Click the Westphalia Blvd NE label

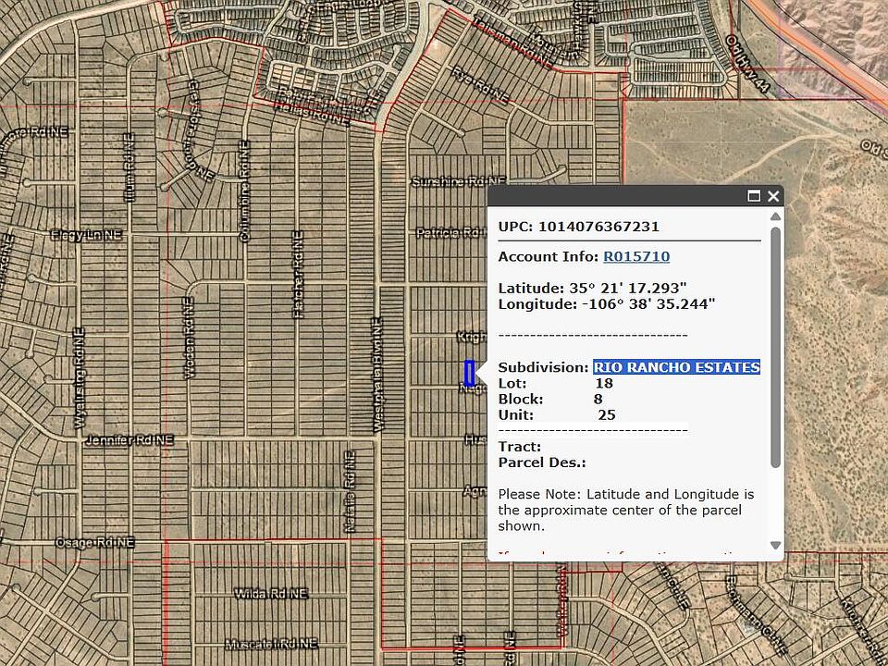(377, 375)
